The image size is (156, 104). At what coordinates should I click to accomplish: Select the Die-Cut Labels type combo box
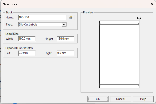42,24
